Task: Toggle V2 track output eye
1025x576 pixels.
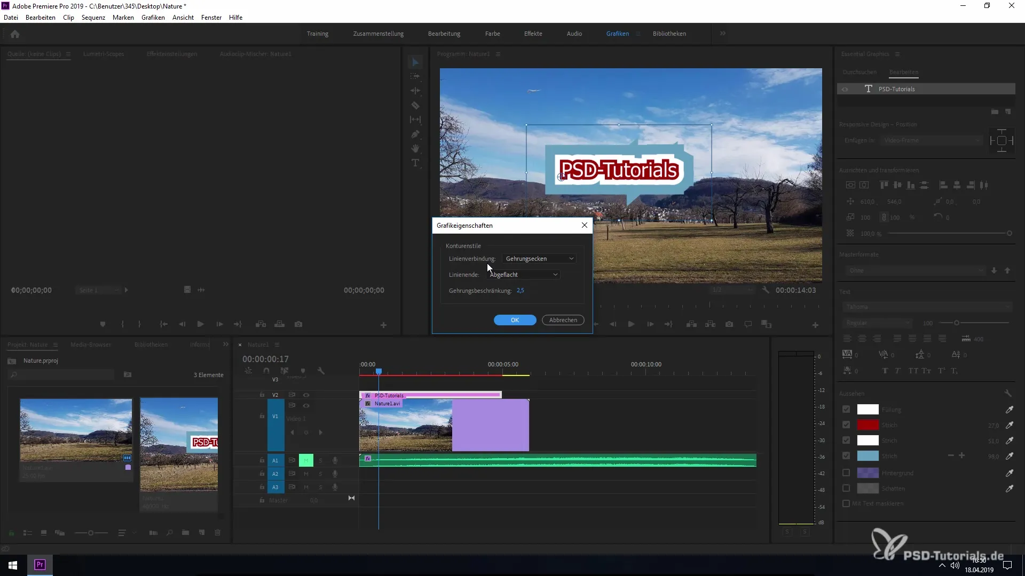Action: tap(306, 395)
